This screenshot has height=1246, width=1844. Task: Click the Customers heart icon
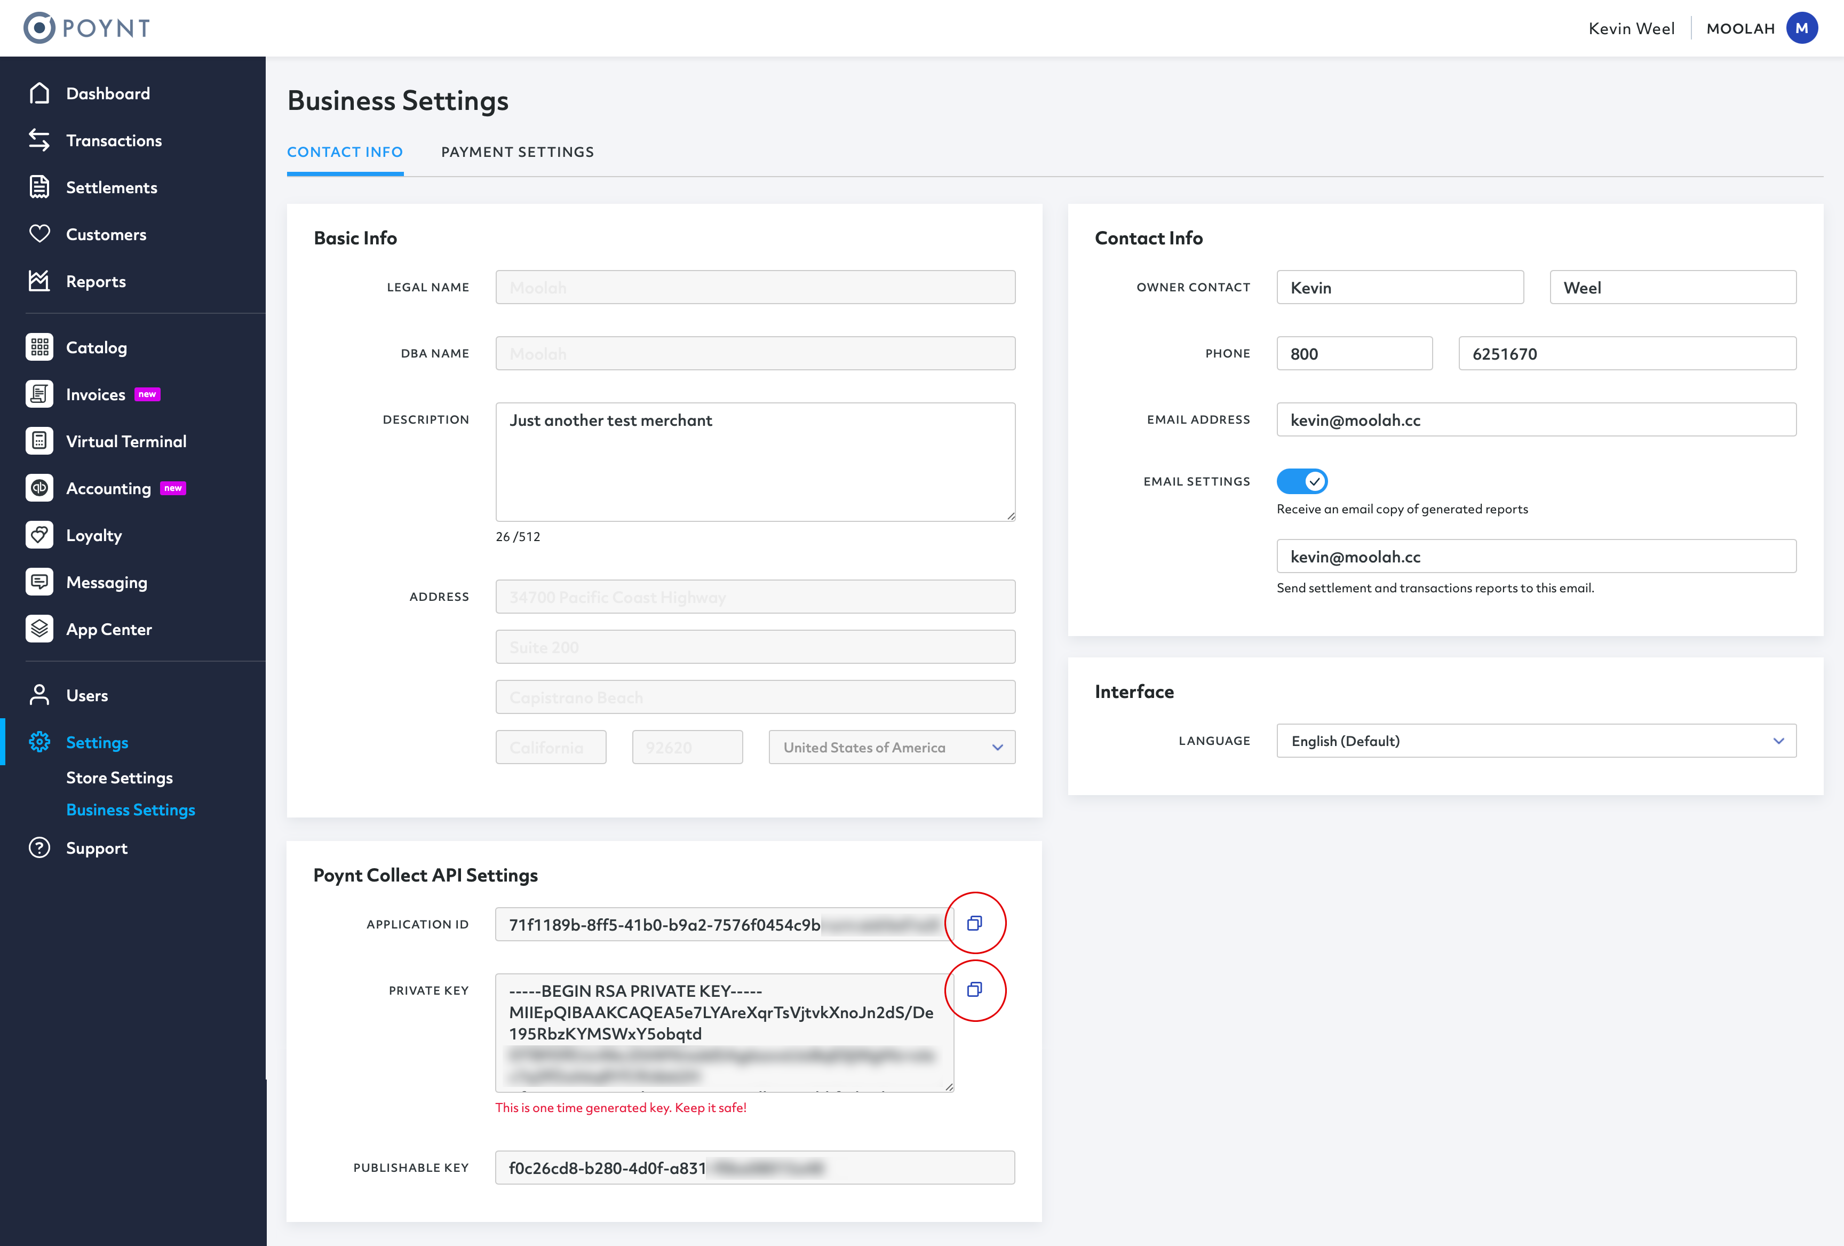point(39,234)
